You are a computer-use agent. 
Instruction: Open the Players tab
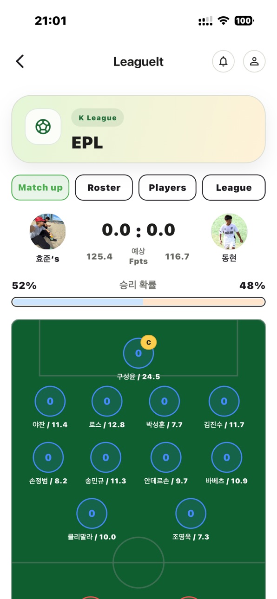point(167,188)
